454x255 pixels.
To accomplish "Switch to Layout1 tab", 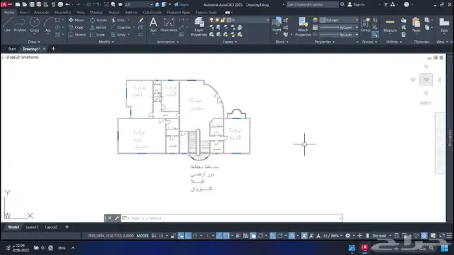I will (x=32, y=227).
